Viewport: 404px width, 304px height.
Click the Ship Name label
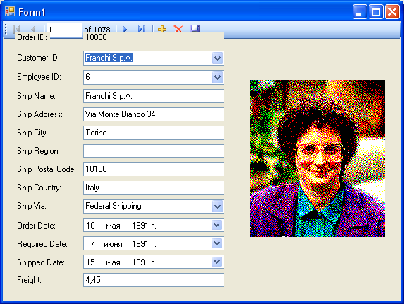pyautogui.click(x=36, y=96)
